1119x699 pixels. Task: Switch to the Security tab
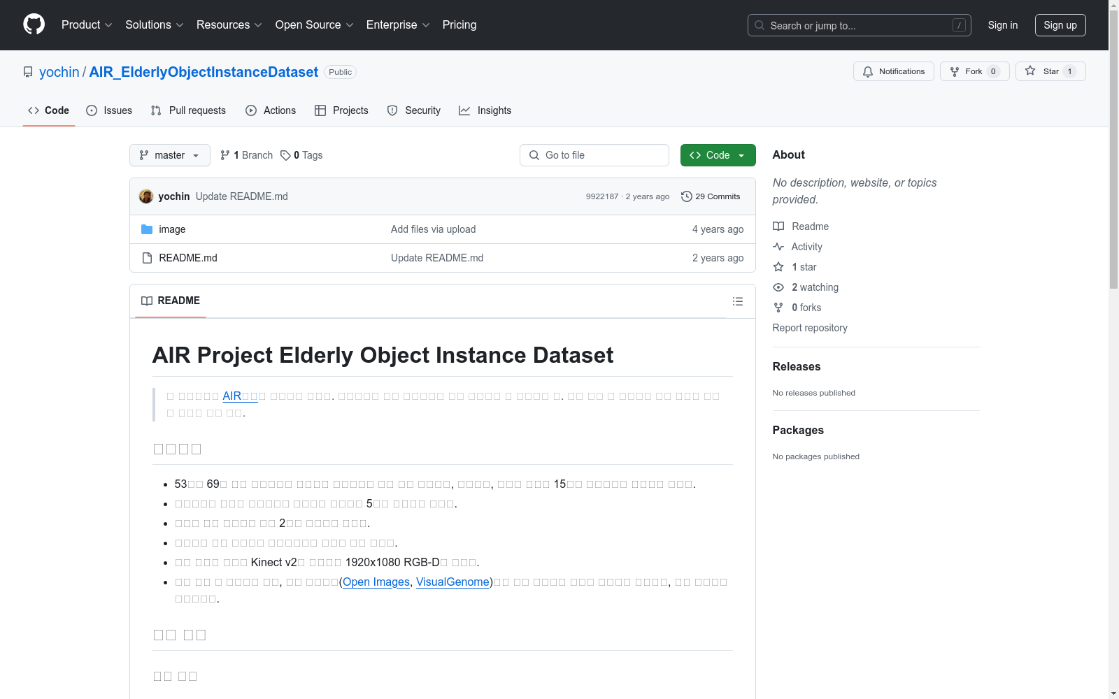click(x=414, y=110)
